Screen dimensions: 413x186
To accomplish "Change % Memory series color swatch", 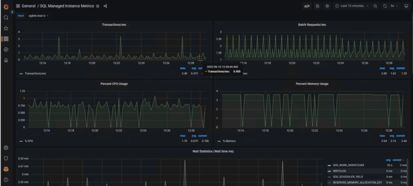I will click(219, 141).
